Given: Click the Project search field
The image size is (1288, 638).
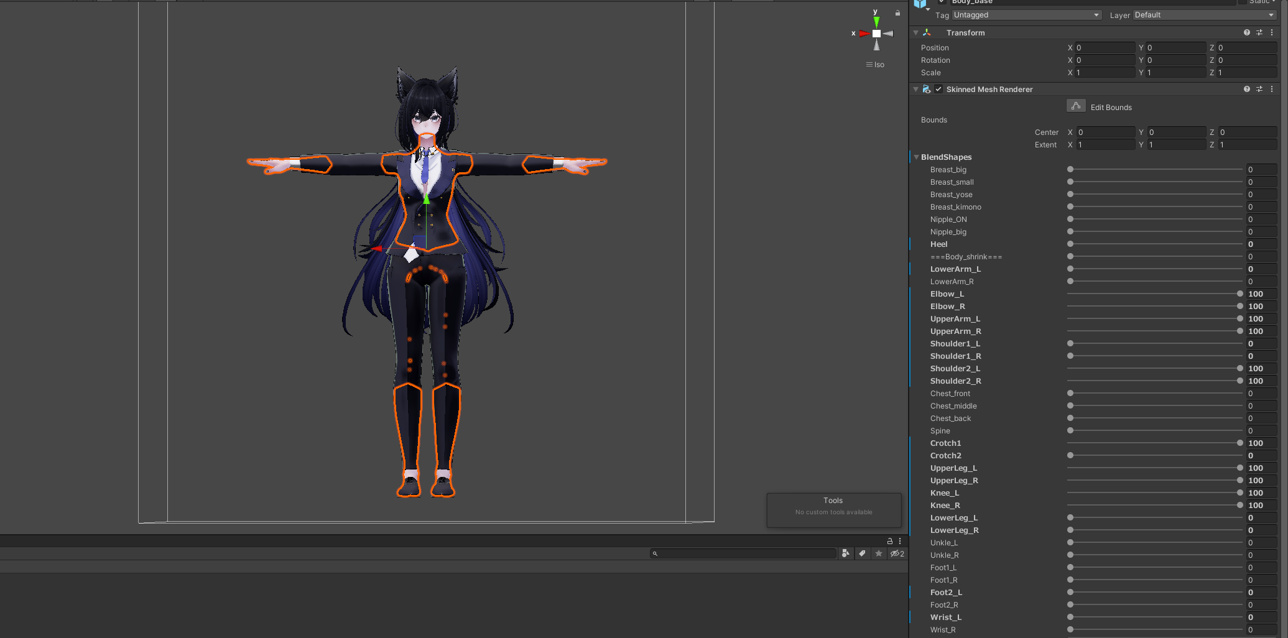Looking at the screenshot, I should (743, 553).
